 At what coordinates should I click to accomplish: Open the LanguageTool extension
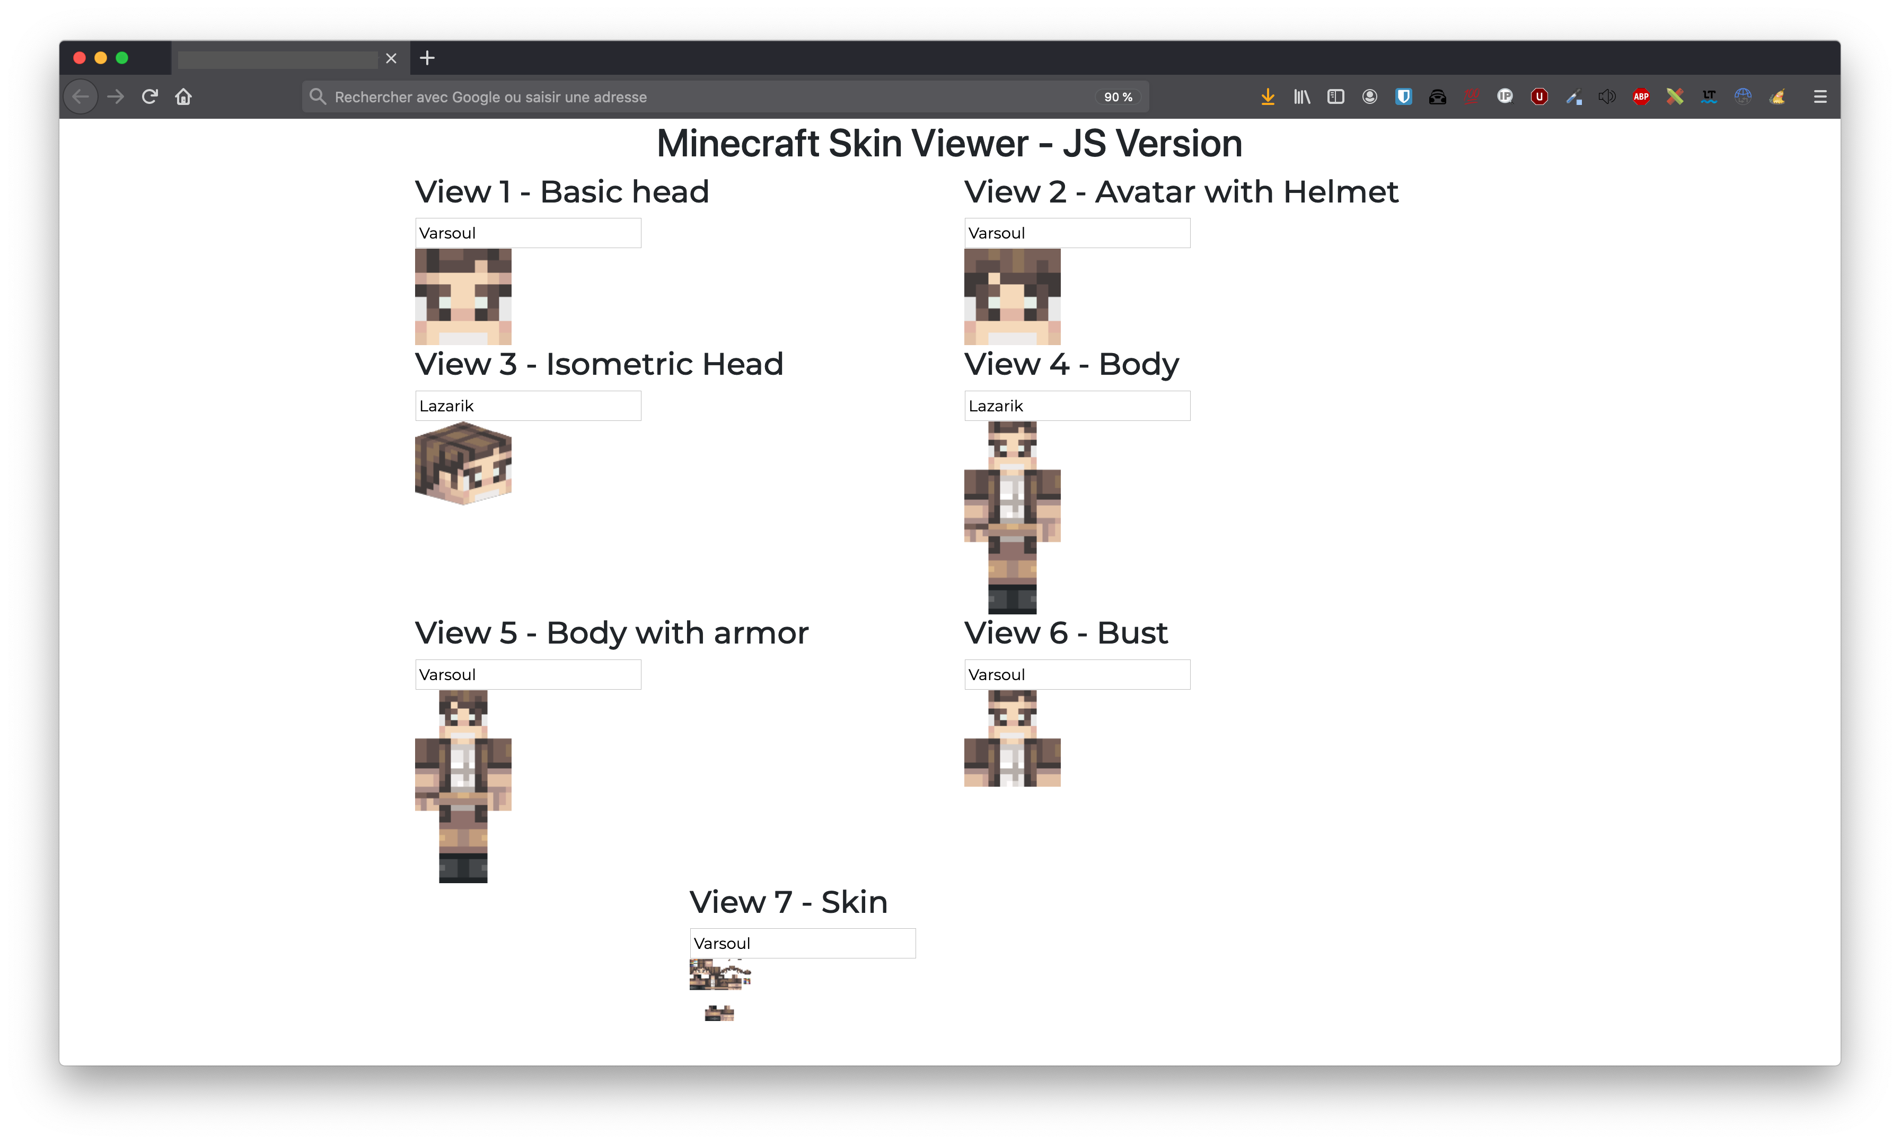pos(1708,96)
